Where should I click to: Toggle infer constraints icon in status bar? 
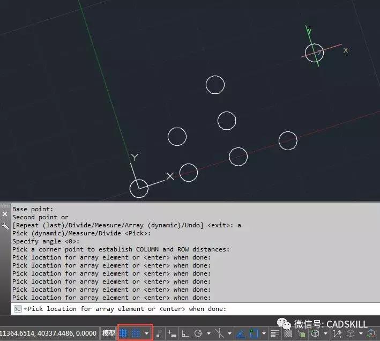click(160, 333)
